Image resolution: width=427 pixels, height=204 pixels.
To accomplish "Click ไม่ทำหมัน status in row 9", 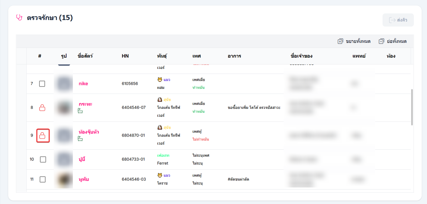I will 201,139.
